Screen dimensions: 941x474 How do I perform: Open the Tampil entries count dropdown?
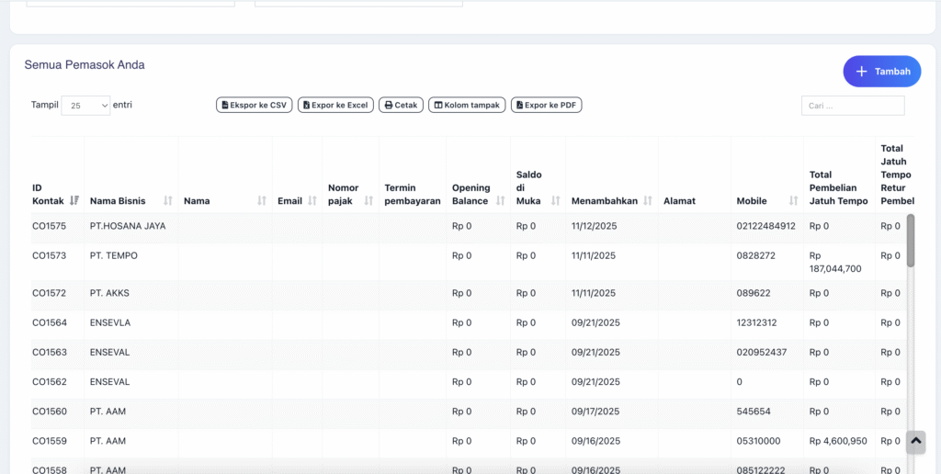click(85, 106)
